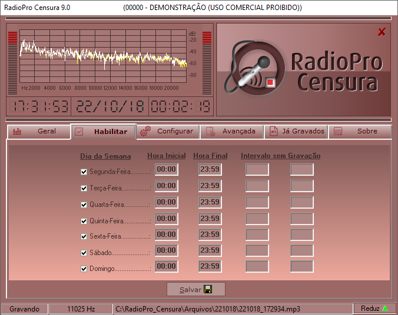
Task: Click the Reduz button in status bar
Action: [374, 309]
